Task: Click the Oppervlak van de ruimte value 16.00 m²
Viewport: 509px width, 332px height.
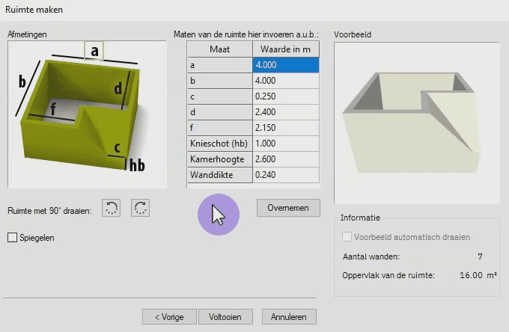Action: click(x=478, y=275)
